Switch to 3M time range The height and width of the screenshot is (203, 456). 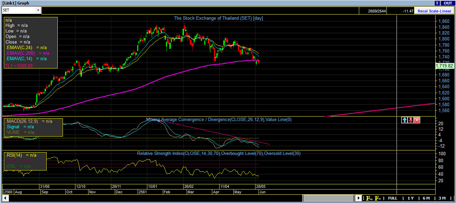point(442,199)
